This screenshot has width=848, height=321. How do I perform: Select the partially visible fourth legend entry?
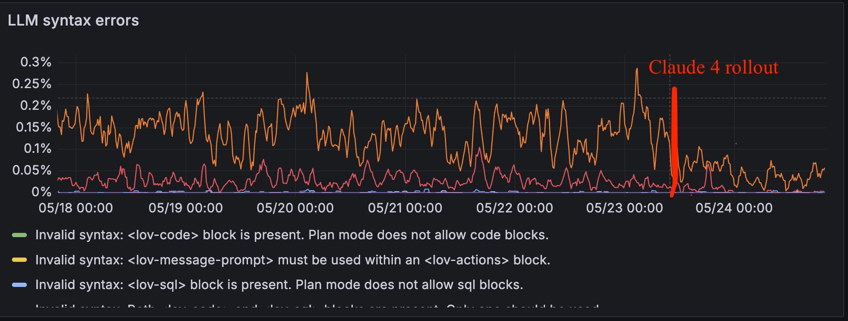pyautogui.click(x=317, y=306)
